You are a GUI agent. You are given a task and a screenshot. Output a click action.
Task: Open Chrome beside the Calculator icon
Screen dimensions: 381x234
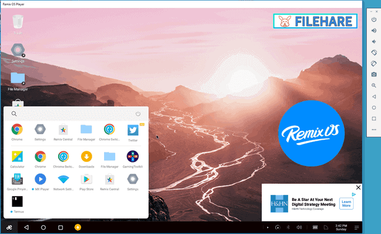40,156
